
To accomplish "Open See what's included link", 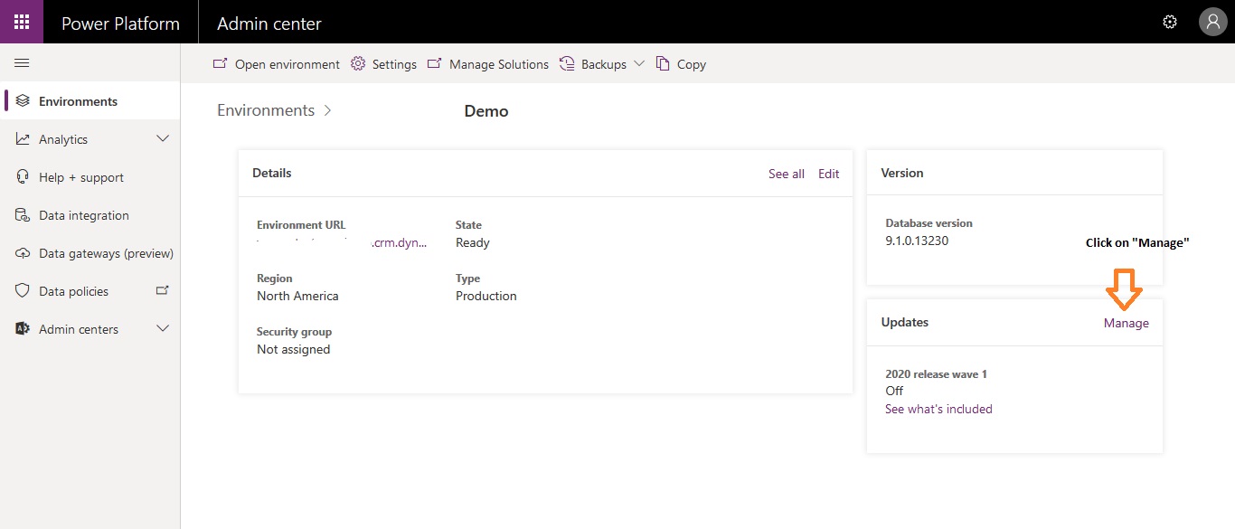I will coord(938,409).
